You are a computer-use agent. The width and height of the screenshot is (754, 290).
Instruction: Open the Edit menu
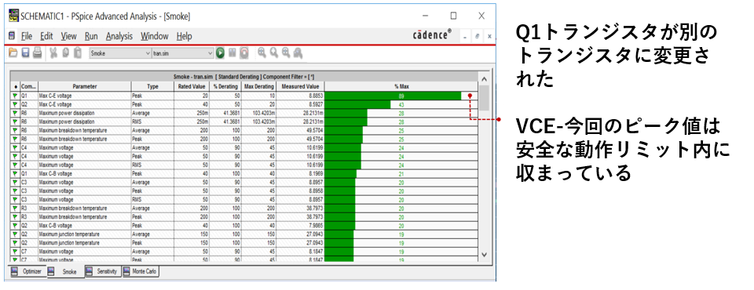(x=46, y=36)
